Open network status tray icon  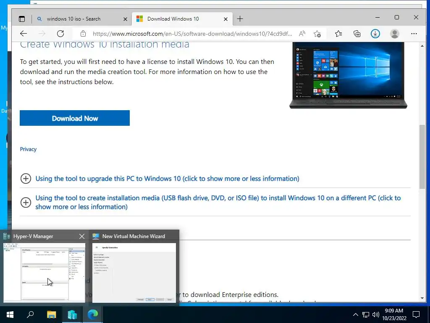point(366,315)
